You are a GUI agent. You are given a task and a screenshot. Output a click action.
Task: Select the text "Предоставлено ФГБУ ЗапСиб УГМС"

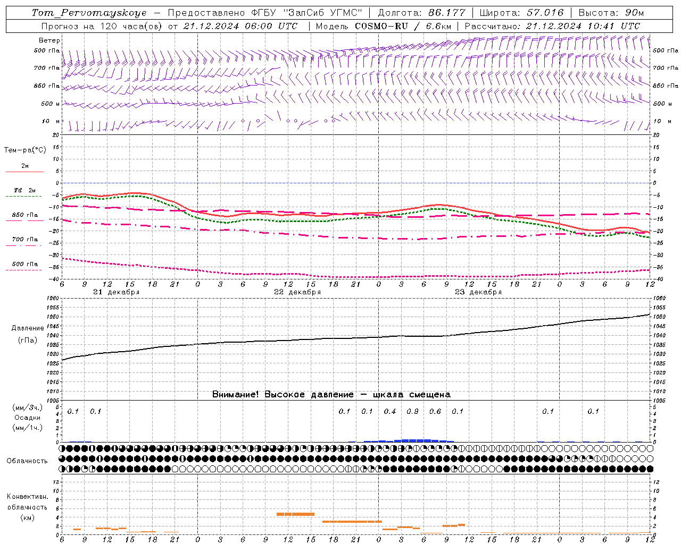[x=265, y=13]
